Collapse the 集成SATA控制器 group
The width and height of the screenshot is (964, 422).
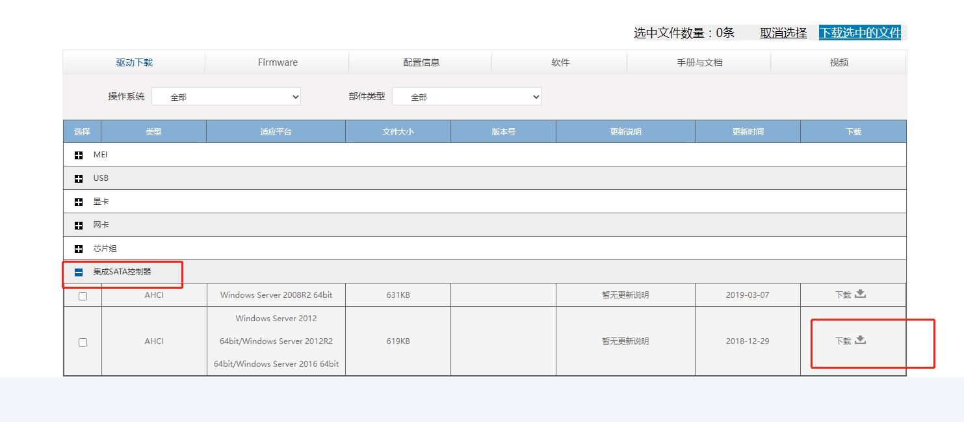(79, 272)
